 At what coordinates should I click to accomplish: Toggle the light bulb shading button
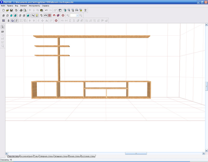[37, 16]
